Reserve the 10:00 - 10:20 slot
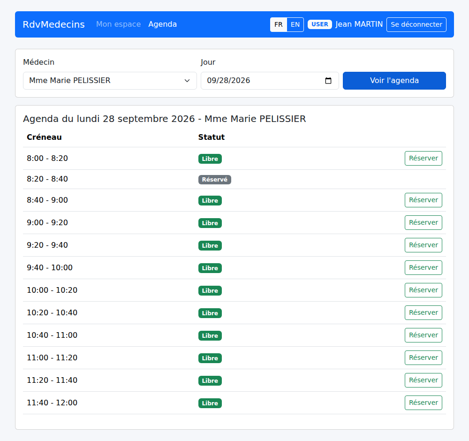Screen dimensions: 469x441 pyautogui.click(x=423, y=290)
